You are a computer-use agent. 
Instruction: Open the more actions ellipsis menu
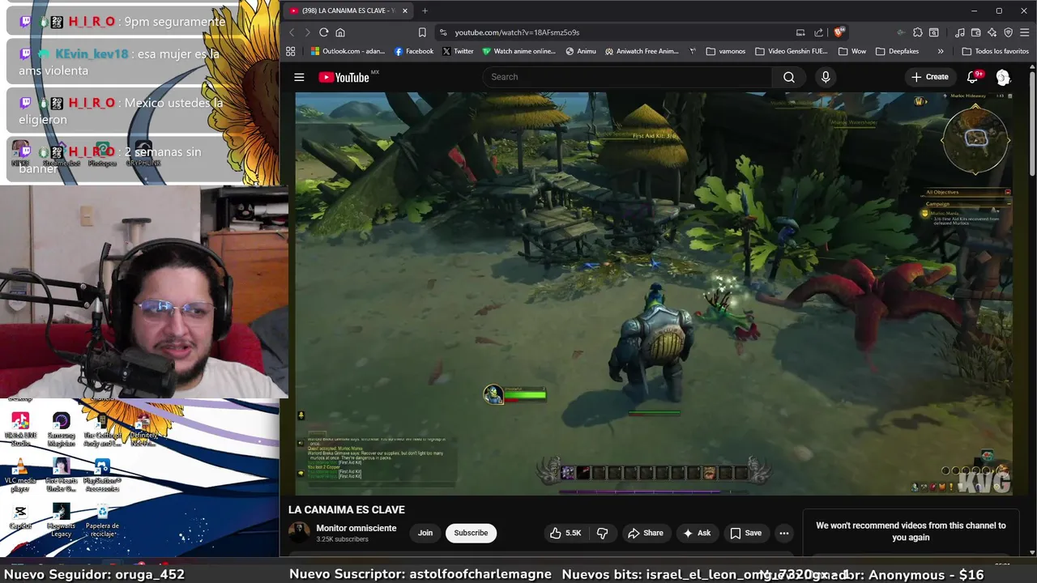[783, 533]
